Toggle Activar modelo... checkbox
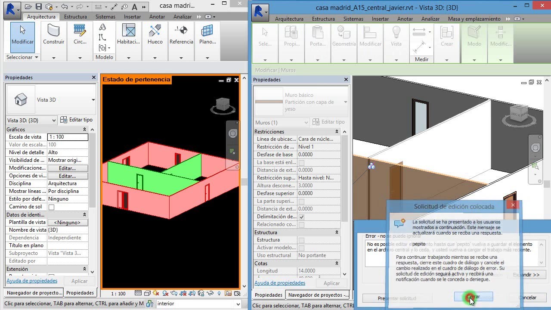Screen dimensions: 551x310 [301, 248]
